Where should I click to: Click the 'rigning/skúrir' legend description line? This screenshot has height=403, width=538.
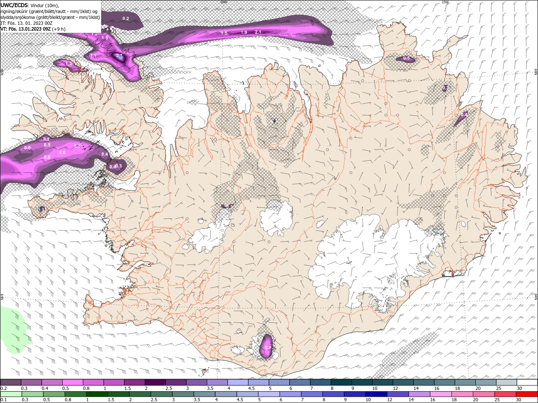pyautogui.click(x=50, y=11)
